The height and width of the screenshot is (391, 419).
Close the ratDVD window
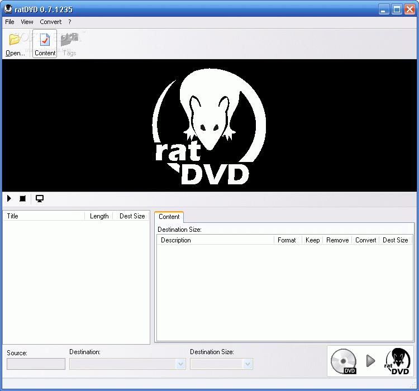click(410, 9)
